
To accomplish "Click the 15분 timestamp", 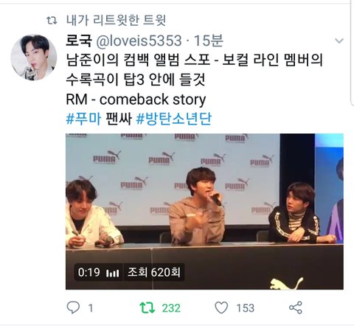I will (209, 41).
